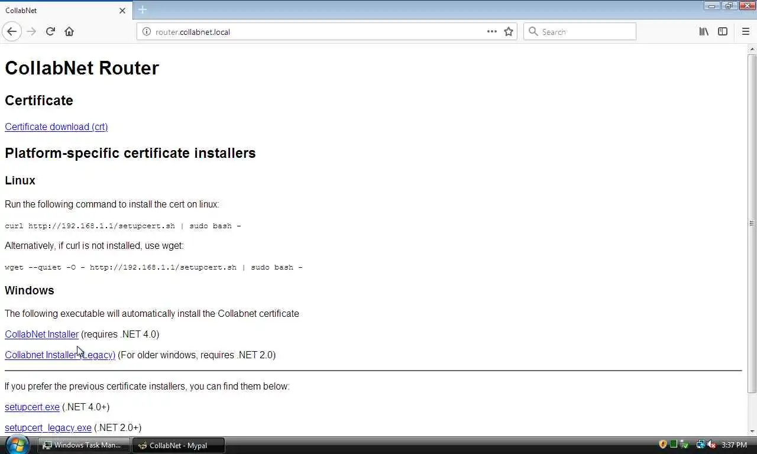The height and width of the screenshot is (454, 757).
Task: Select the CollabNet browser tab
Action: 66,10
